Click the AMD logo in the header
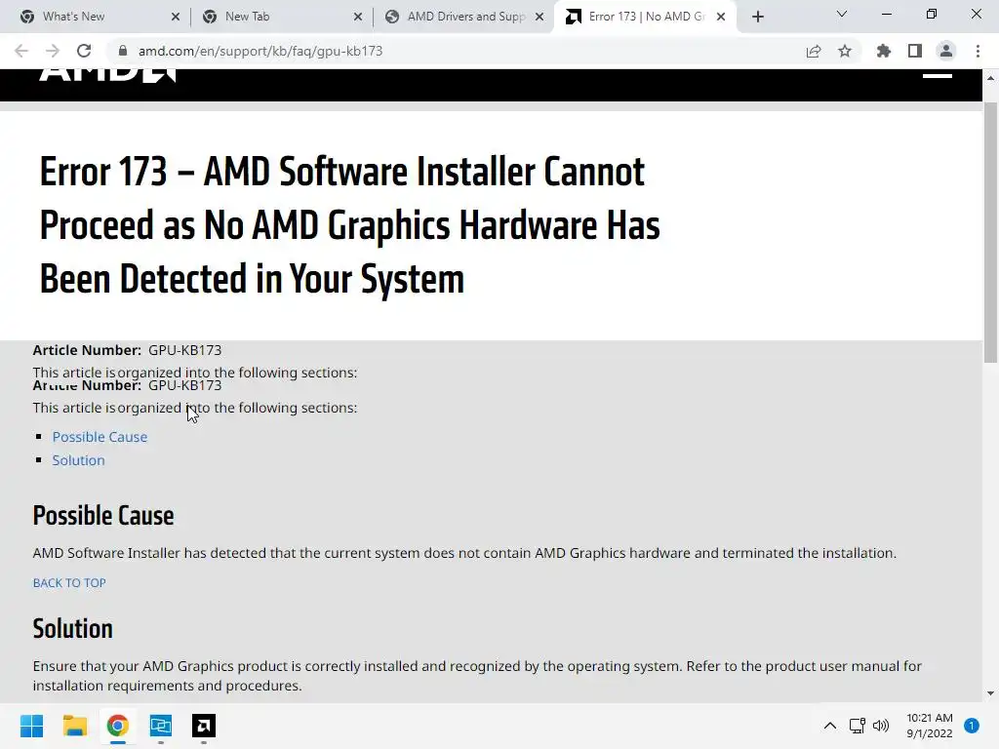999x749 pixels. [107, 75]
